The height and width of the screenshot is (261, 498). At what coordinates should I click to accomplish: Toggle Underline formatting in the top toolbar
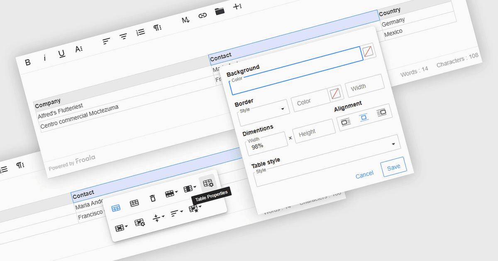pos(62,54)
